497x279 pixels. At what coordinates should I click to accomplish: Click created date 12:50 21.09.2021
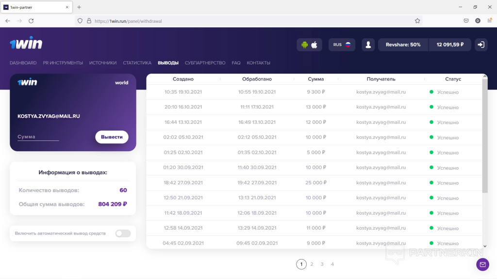coord(183,198)
